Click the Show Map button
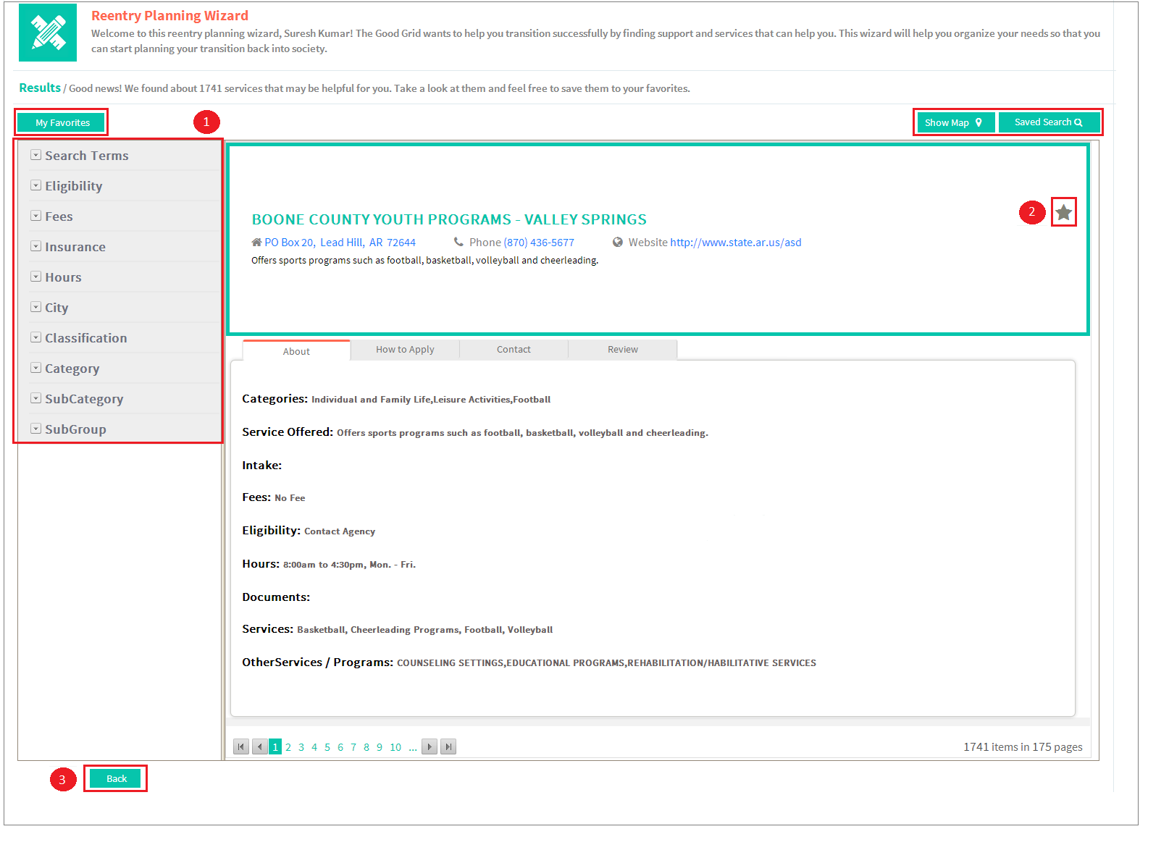The width and height of the screenshot is (1169, 850). coord(955,122)
